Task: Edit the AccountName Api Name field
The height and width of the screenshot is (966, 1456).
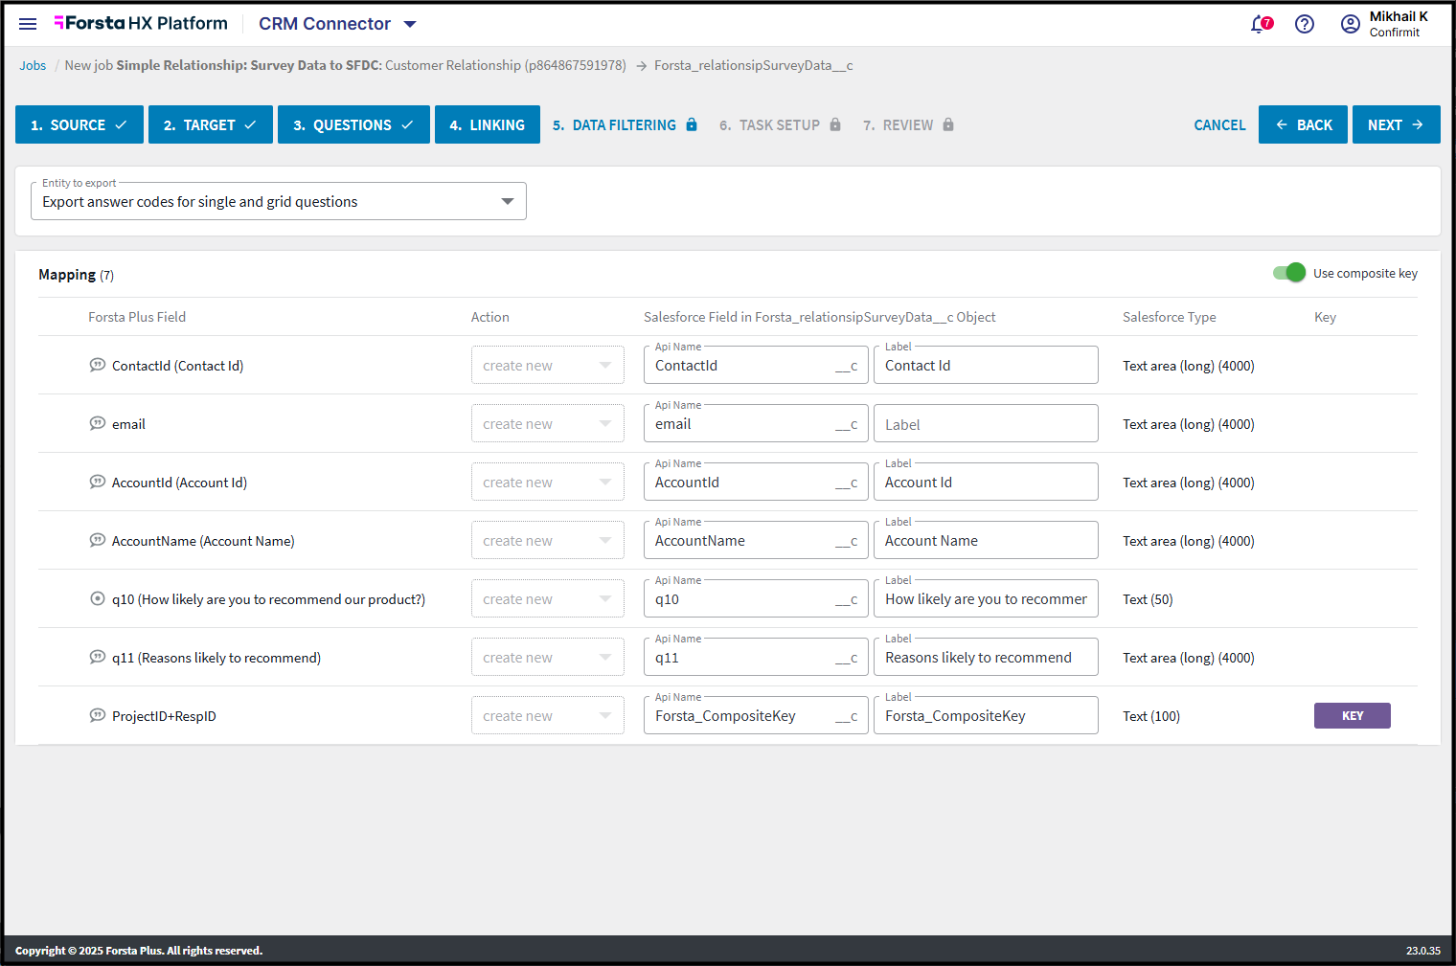Action: click(x=756, y=540)
